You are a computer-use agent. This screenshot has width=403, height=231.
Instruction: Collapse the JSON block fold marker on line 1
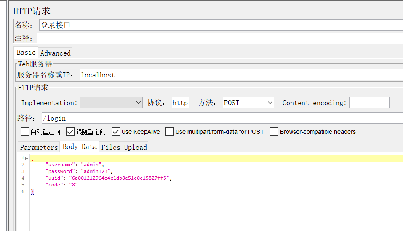(27, 158)
